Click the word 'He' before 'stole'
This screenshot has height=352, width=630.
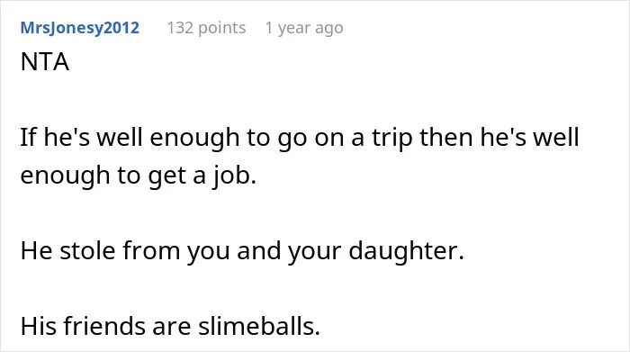click(36, 251)
